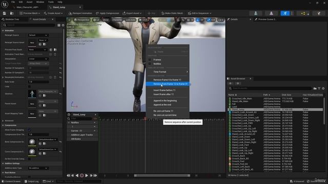328x184 pixels.
Task: Open Additive Anim Type dropdown
Action: click(38, 168)
